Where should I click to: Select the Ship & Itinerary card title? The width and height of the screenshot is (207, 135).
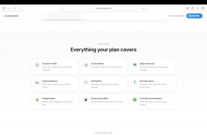click(x=147, y=64)
